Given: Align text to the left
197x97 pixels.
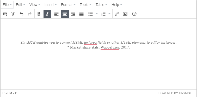Looking at the screenshot, I should (x=56, y=14).
